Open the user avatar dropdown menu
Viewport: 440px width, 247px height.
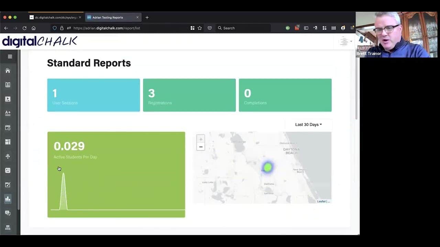click(345, 42)
